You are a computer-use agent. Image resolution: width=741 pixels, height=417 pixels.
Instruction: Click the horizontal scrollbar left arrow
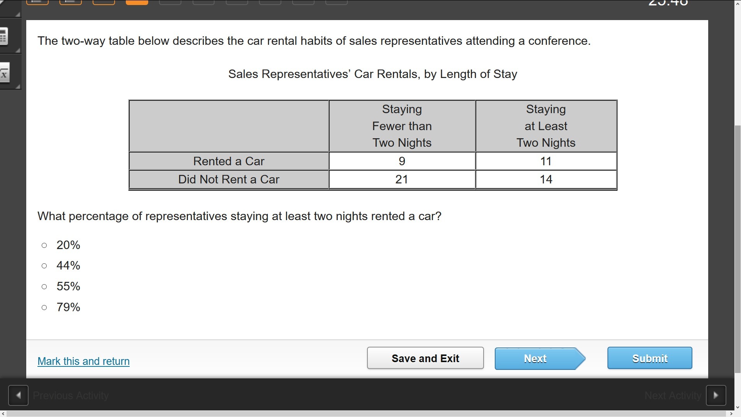(3, 414)
